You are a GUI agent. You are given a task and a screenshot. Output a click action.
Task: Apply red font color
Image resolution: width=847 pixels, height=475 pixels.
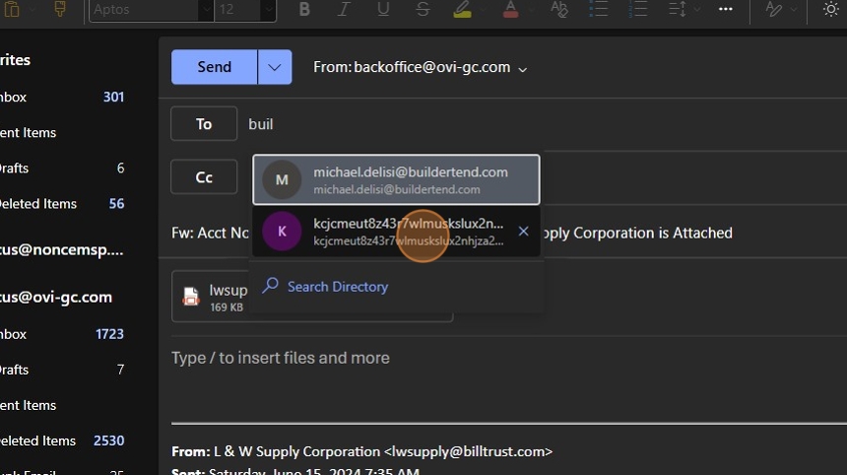point(510,9)
